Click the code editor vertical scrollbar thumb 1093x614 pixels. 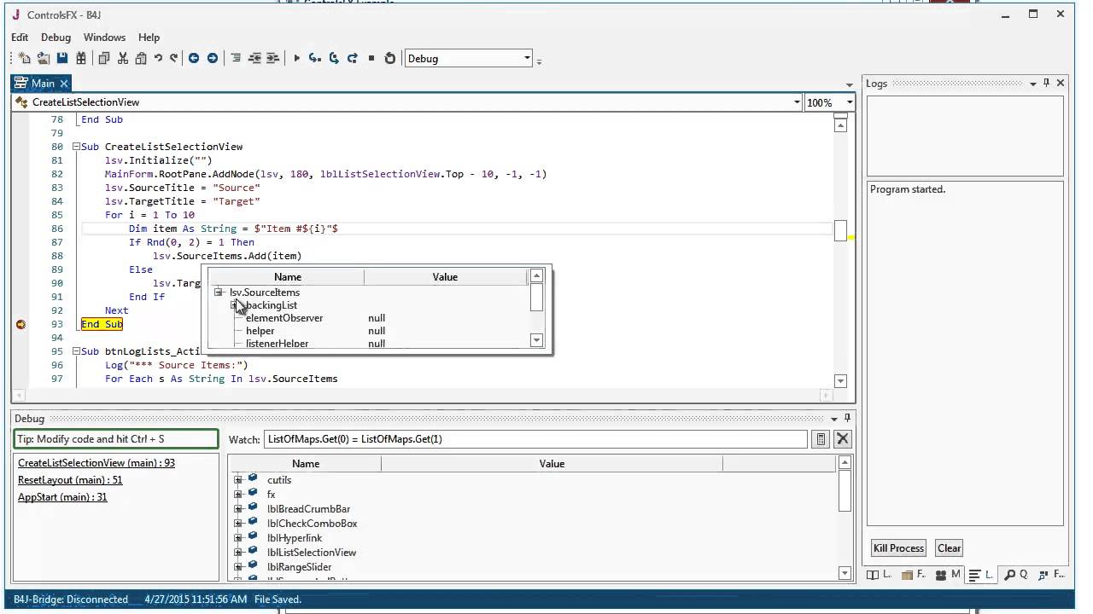click(x=840, y=230)
